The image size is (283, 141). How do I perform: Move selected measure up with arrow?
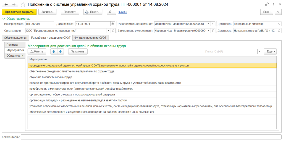54,51
